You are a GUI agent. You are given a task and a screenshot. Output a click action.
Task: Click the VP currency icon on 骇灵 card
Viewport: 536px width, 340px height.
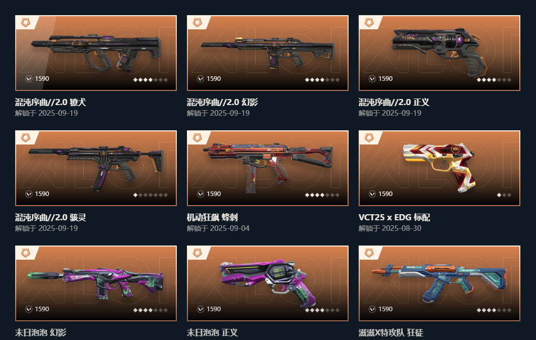click(x=29, y=194)
